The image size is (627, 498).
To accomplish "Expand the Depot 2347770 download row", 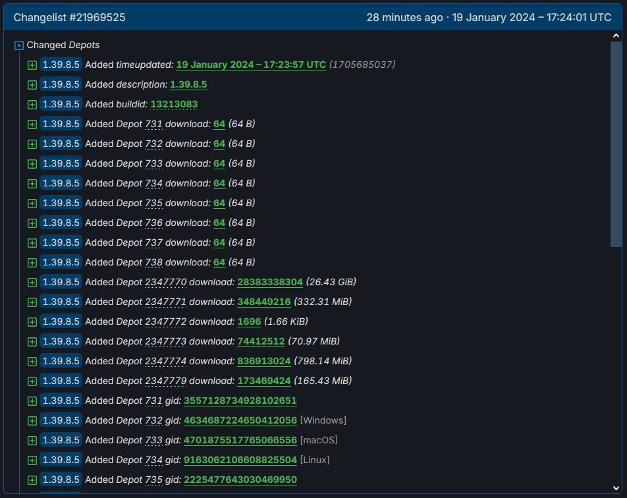I will (32, 282).
